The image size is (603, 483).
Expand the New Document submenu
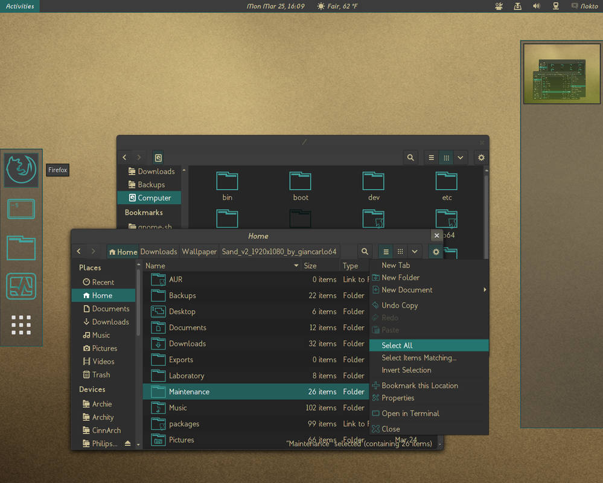[x=429, y=290]
